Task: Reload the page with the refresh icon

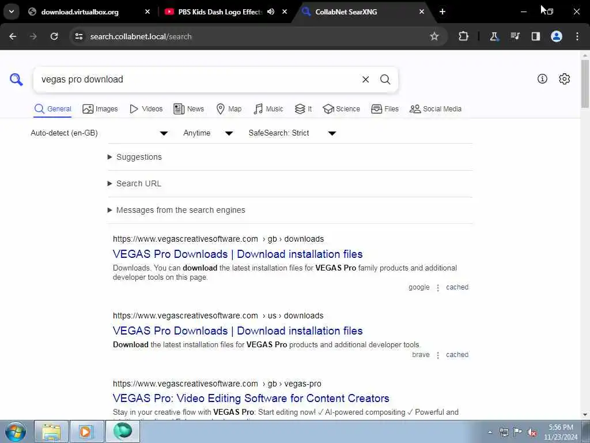Action: click(54, 36)
